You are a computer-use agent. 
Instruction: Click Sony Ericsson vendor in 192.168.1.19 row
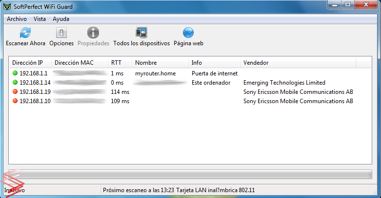(298, 92)
